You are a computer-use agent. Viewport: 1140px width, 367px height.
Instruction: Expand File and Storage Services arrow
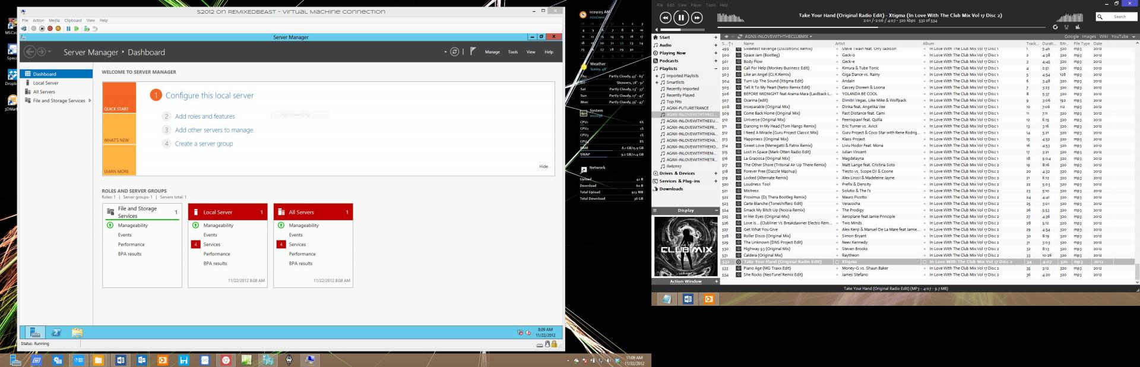[x=90, y=100]
